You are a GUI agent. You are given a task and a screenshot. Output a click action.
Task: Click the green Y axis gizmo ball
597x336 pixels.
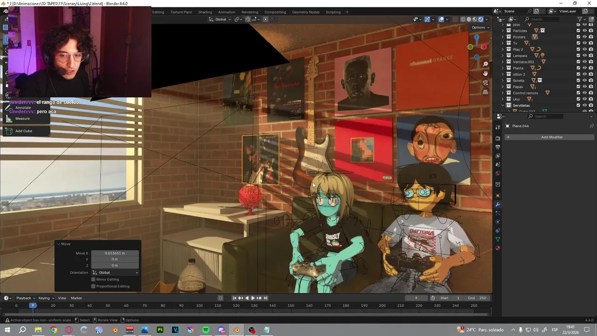pos(470,47)
